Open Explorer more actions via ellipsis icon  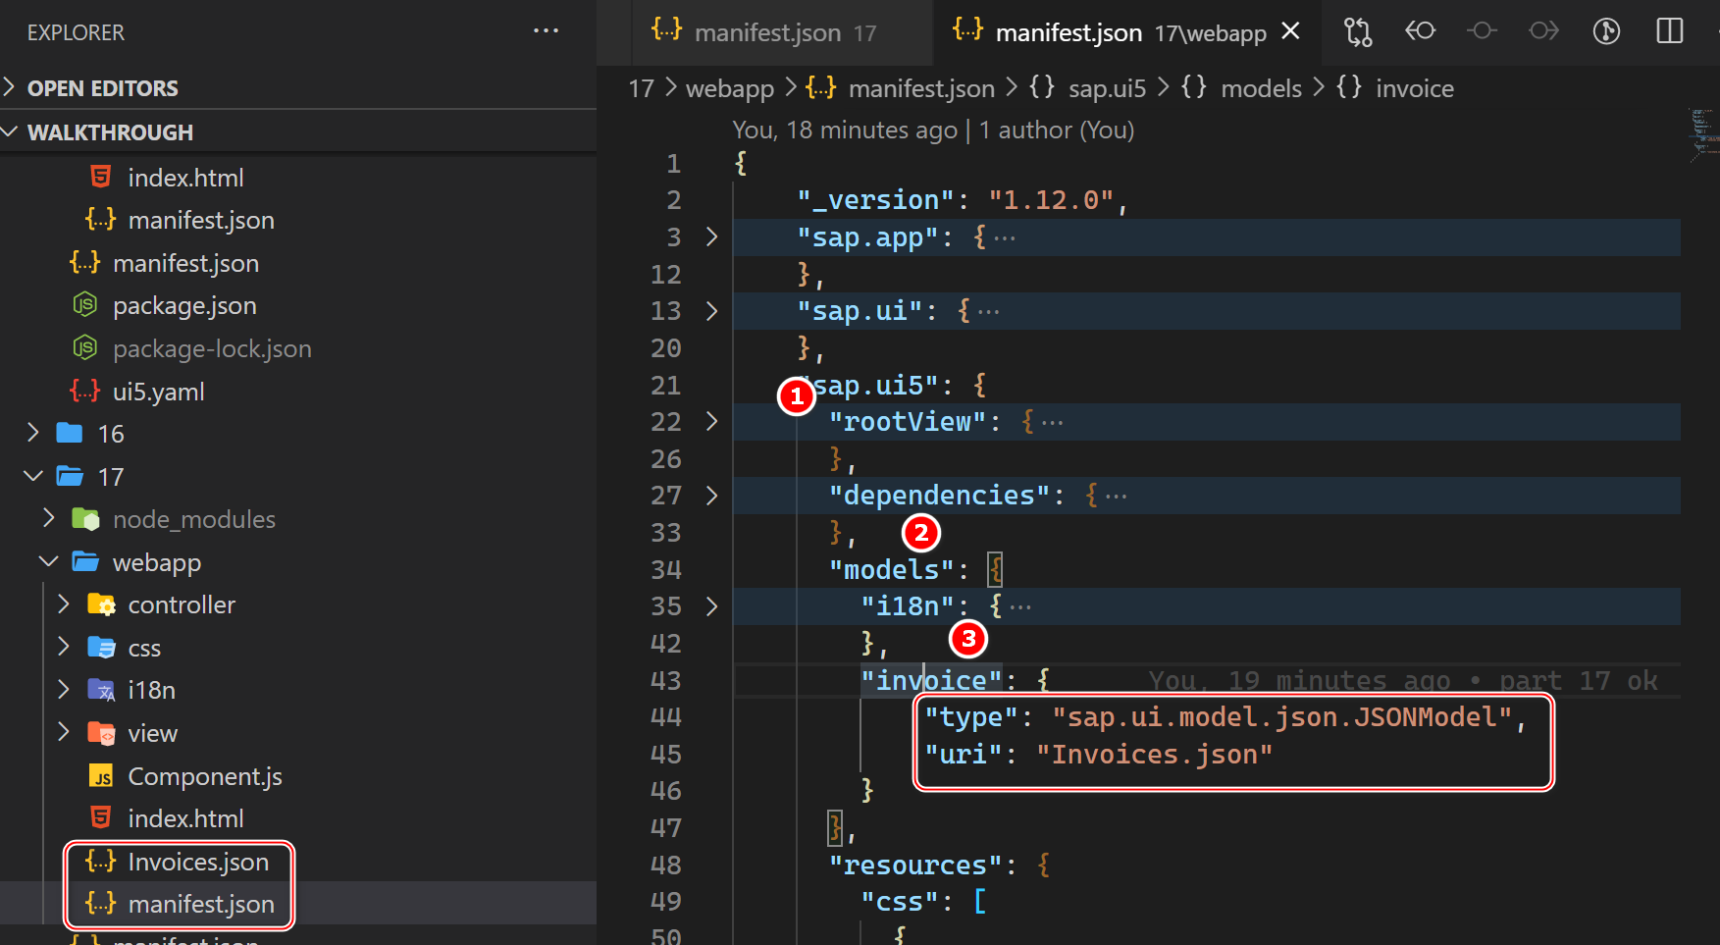tap(546, 30)
